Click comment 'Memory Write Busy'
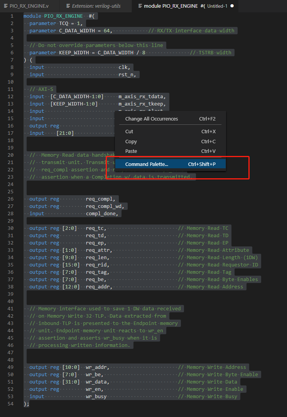The width and height of the screenshot is (287, 417). pyautogui.click(x=212, y=397)
